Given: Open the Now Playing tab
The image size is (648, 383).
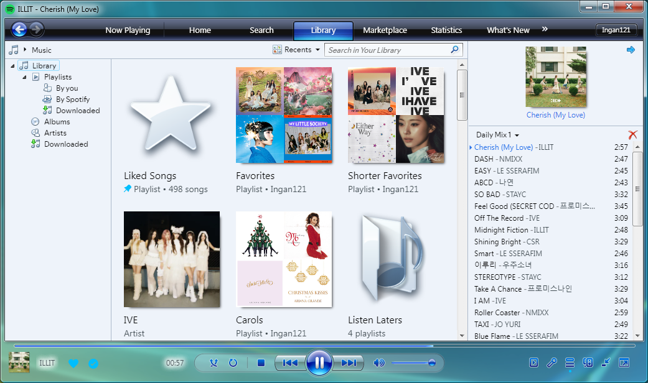Looking at the screenshot, I should (x=128, y=30).
